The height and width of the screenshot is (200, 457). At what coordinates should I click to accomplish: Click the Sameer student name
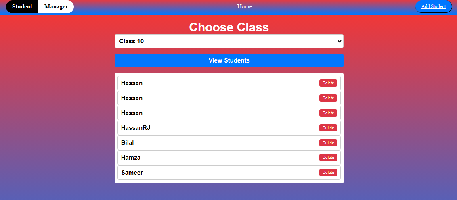click(x=132, y=173)
